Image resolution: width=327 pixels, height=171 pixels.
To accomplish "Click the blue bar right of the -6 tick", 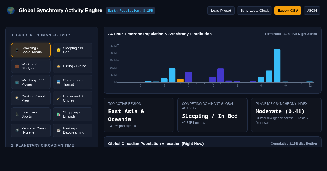I will [172, 75].
